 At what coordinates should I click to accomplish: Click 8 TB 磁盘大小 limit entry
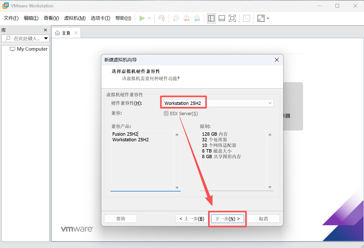217,151
